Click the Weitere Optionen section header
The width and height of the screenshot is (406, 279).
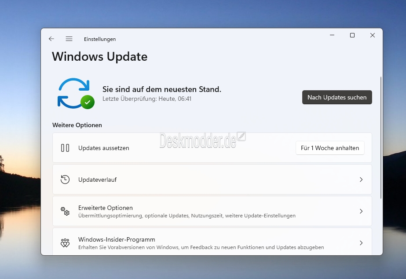point(77,125)
